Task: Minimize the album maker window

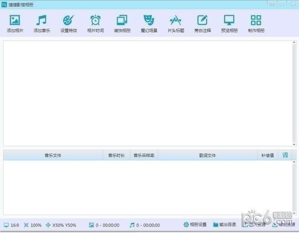Action: (282, 4)
